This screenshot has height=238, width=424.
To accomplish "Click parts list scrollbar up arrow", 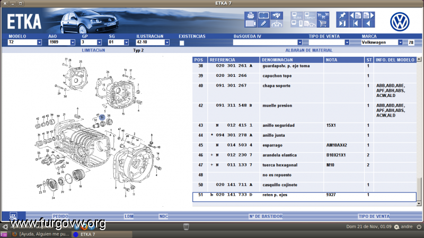I will pos(419,59).
